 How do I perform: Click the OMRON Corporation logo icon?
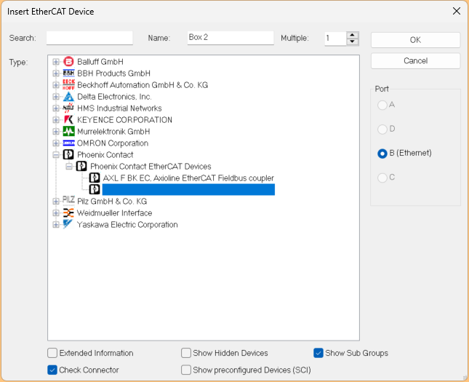pyautogui.click(x=68, y=143)
